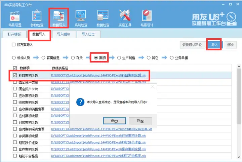Viewport: 242px width, 162px height.
Task: Click the 是(Y) dialog button
Action: pyautogui.click(x=114, y=121)
